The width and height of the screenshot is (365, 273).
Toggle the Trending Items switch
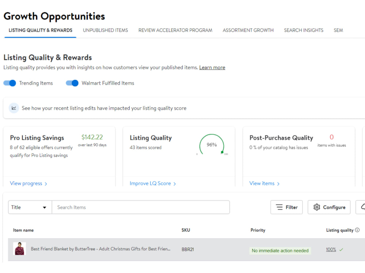9,83
